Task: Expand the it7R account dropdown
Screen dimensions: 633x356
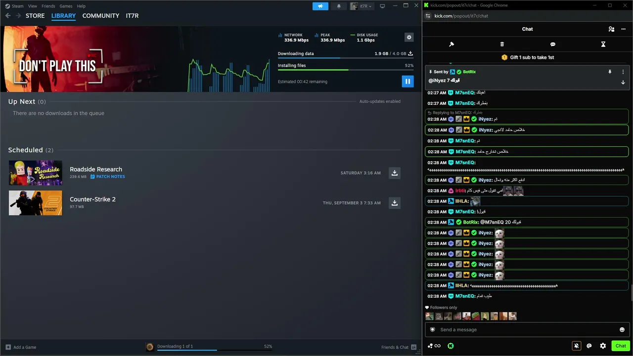Action: coord(362,6)
